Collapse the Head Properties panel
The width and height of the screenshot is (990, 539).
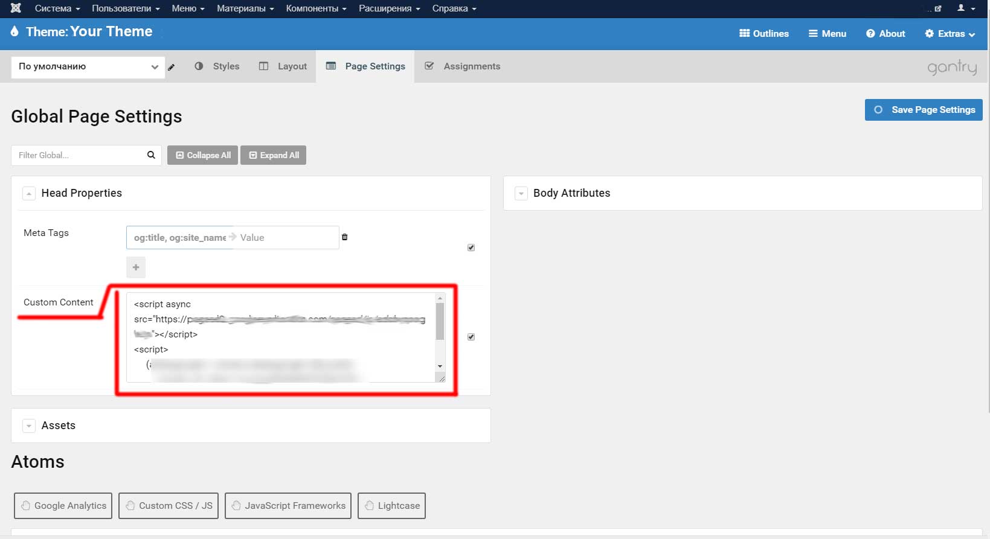(28, 194)
